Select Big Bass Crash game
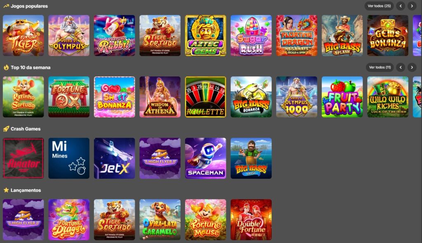Viewport: 422px width, 243px height. [251, 158]
